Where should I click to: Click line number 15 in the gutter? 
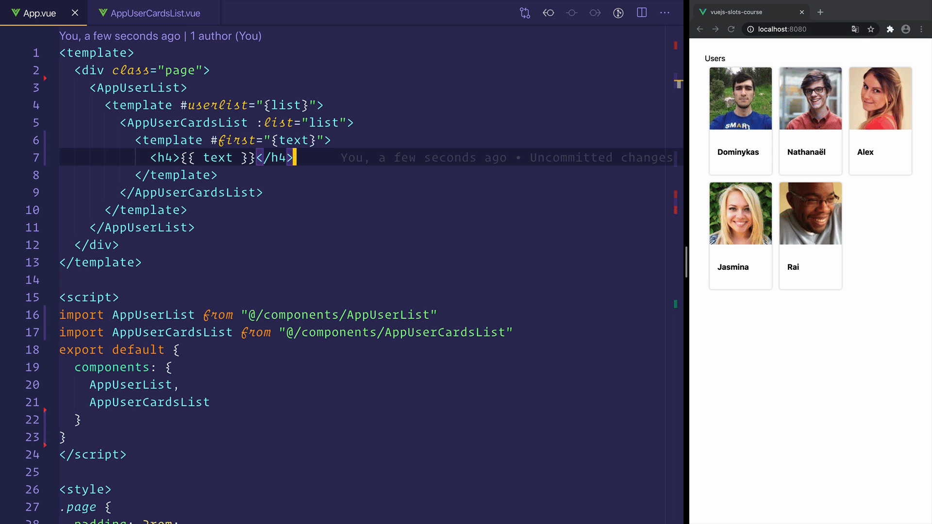pyautogui.click(x=33, y=297)
